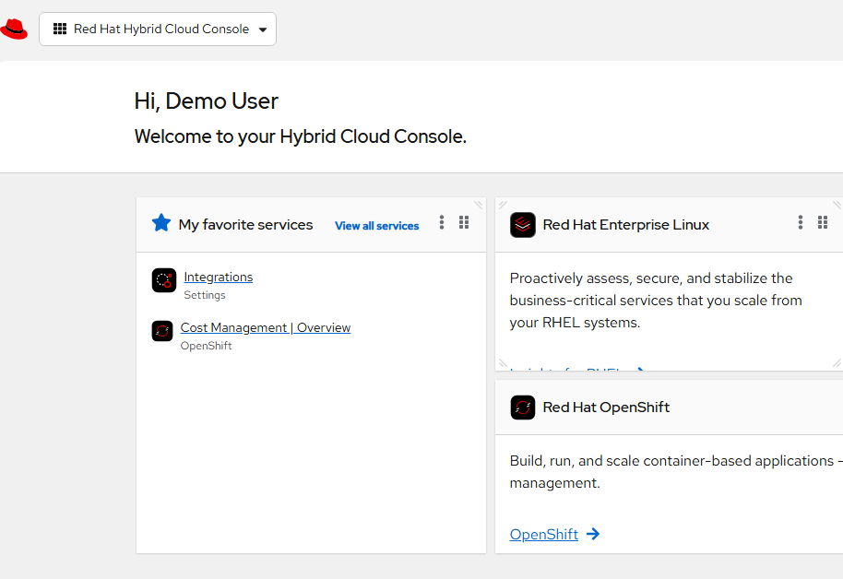Click resize handle at top-left of RHEL card
Viewport: 843px width, 579px height.
(x=503, y=205)
